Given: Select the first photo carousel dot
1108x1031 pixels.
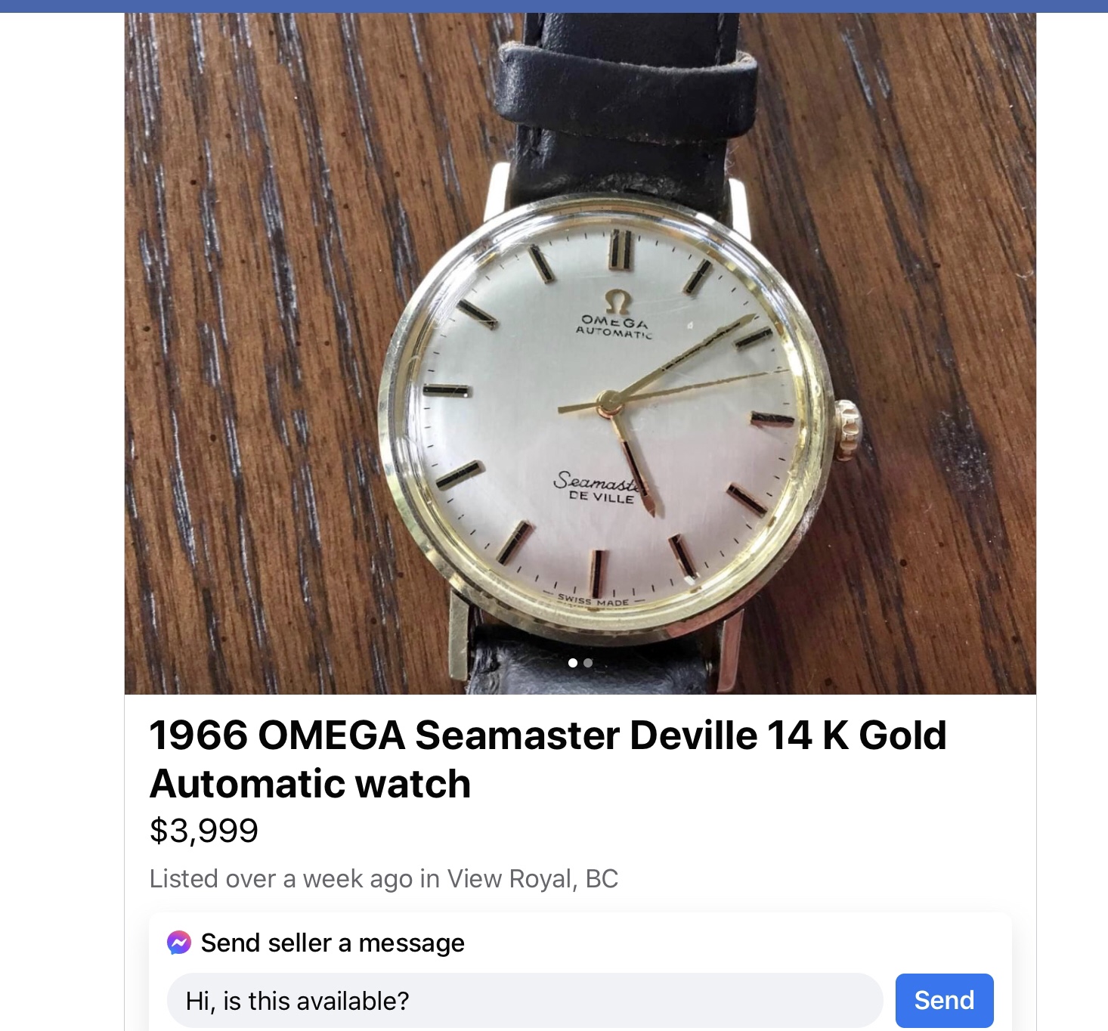Looking at the screenshot, I should (573, 663).
